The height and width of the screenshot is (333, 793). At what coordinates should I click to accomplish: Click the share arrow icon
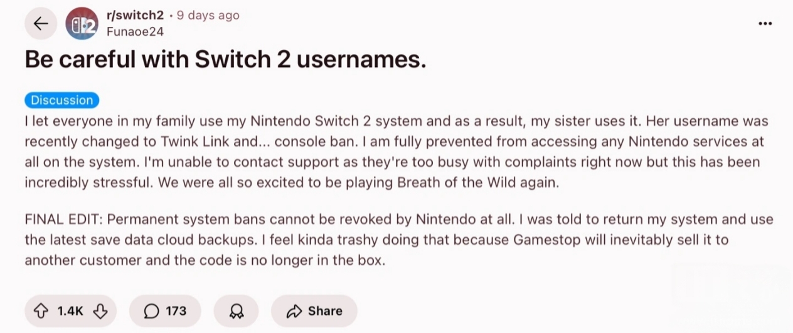click(x=294, y=311)
